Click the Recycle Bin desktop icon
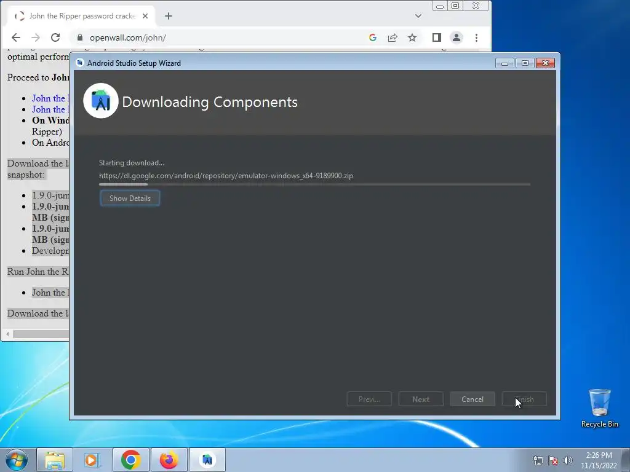The image size is (630, 472). click(599, 408)
